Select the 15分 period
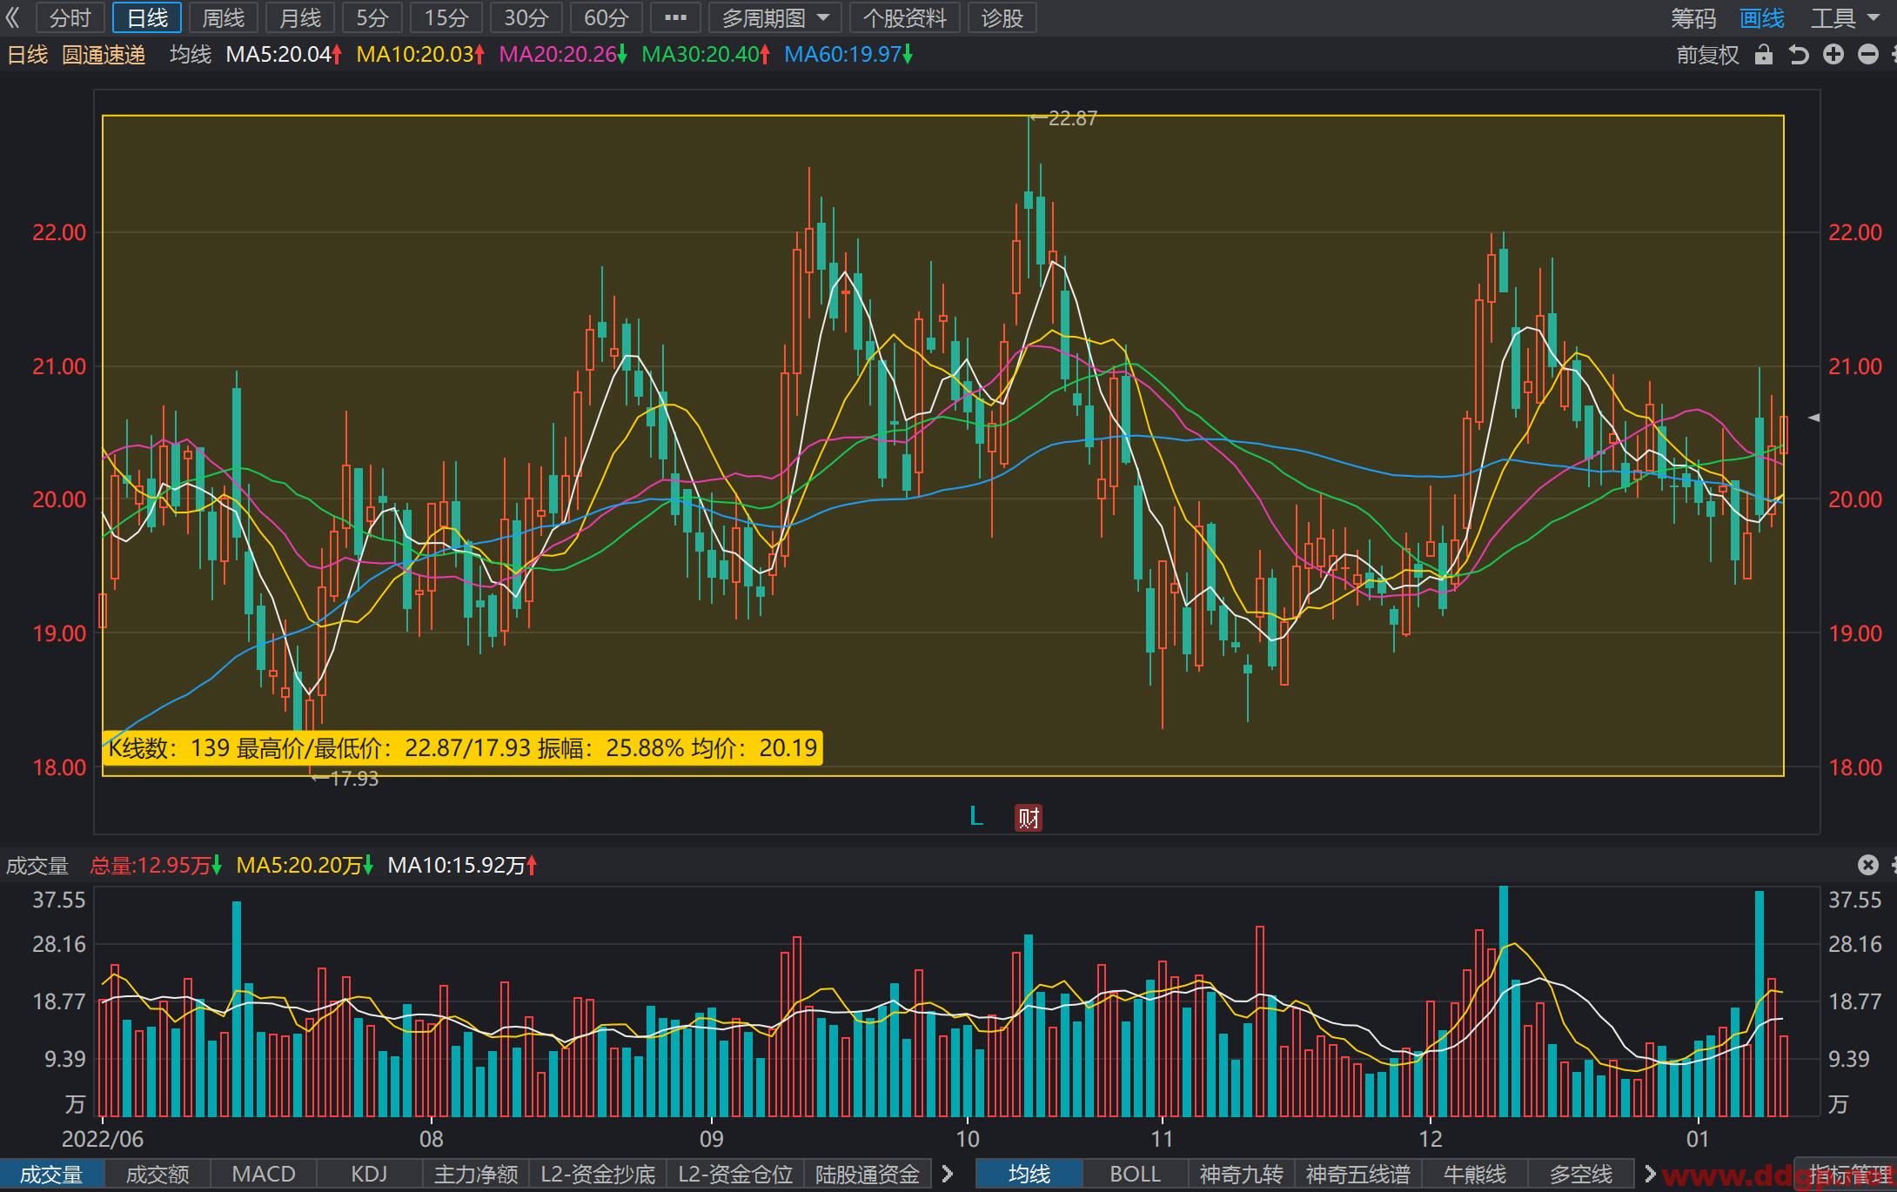Viewport: 1897px width, 1192px height. 446,17
